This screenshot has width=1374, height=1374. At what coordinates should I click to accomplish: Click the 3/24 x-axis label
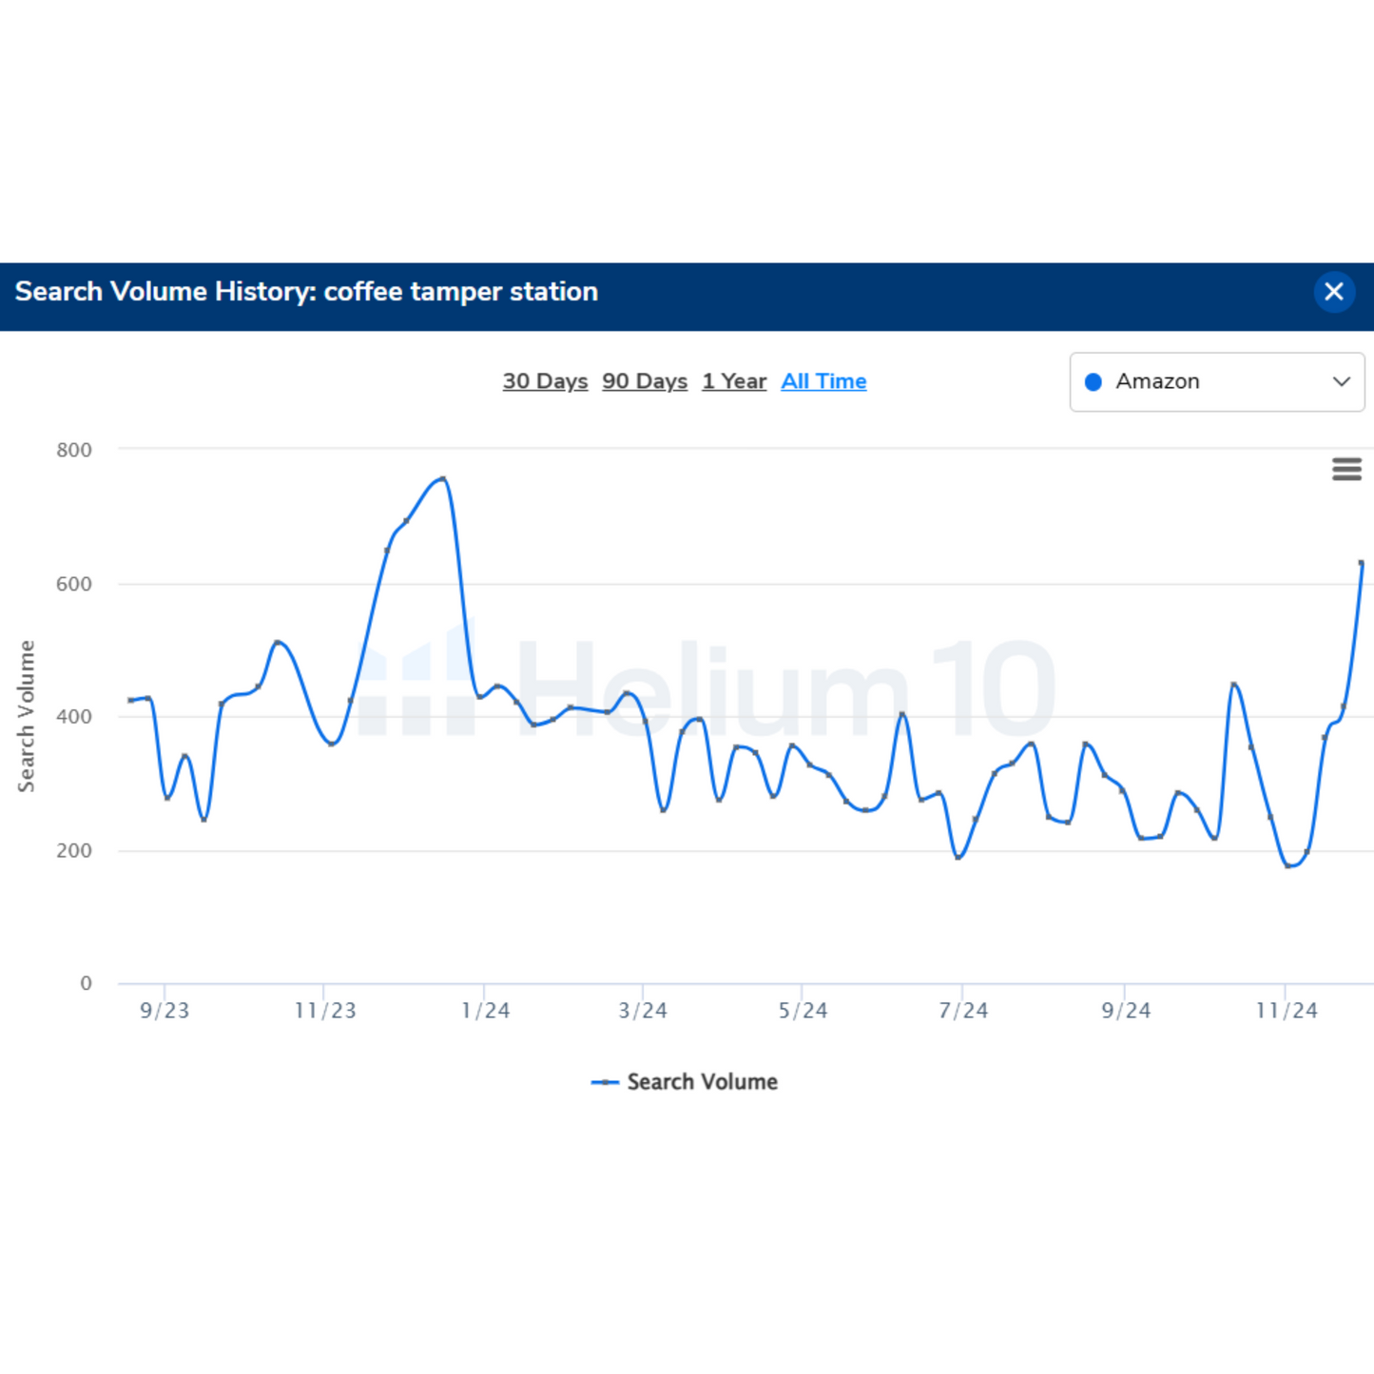pos(643,1011)
